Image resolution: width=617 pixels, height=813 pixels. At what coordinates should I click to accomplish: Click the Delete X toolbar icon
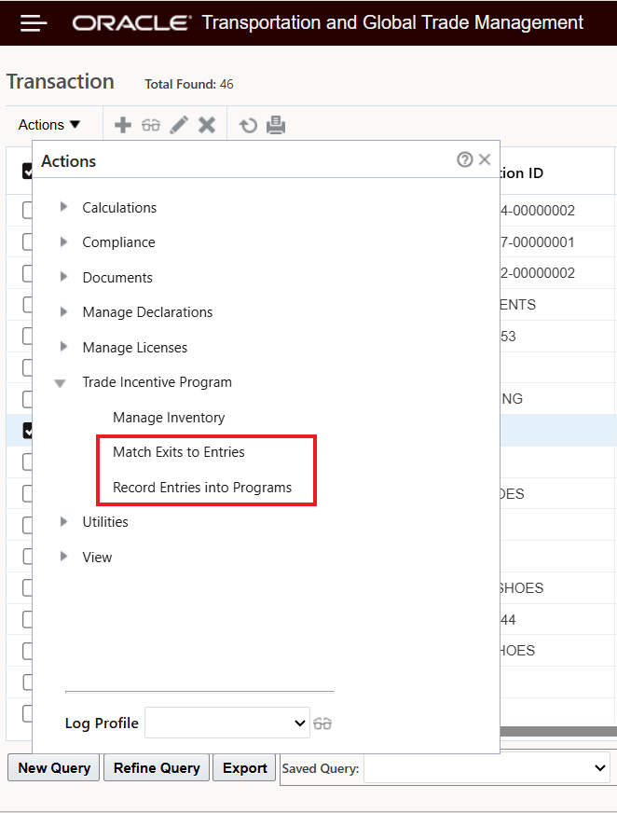(207, 125)
